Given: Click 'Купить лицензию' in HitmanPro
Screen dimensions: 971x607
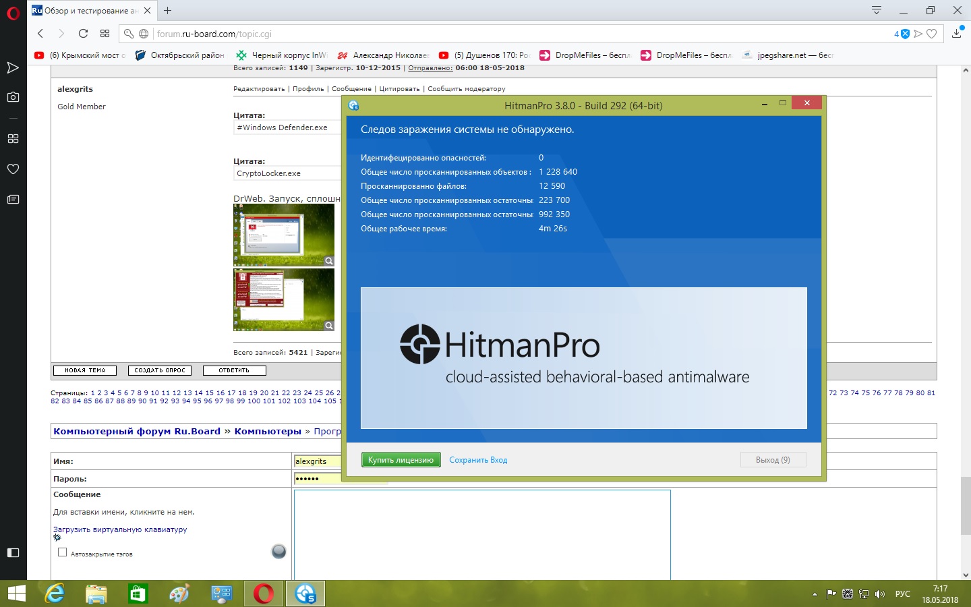Looking at the screenshot, I should [x=401, y=460].
